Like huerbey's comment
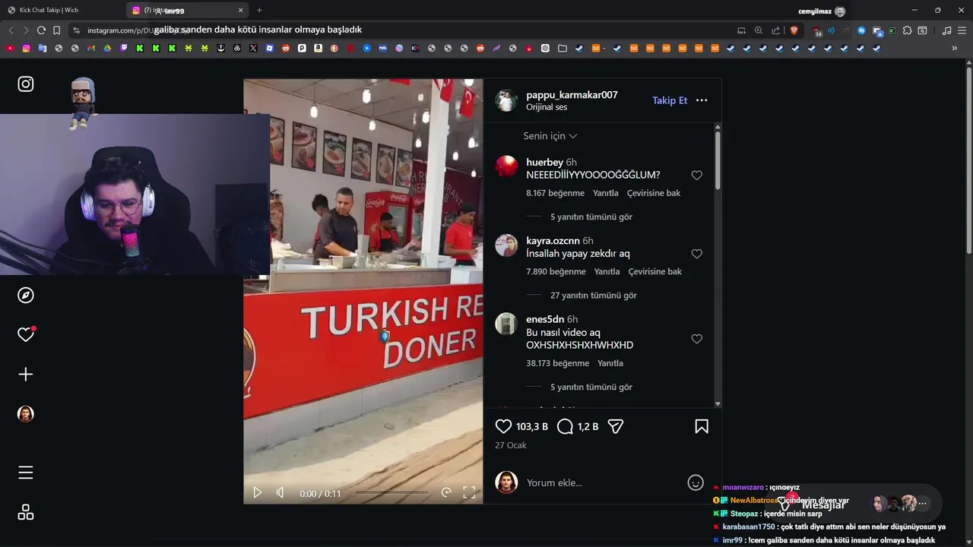 pyautogui.click(x=696, y=175)
